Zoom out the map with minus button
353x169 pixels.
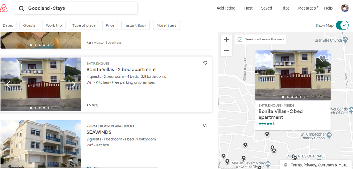point(226,51)
